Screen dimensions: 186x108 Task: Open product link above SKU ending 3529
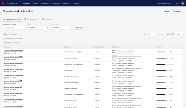coord(14,81)
